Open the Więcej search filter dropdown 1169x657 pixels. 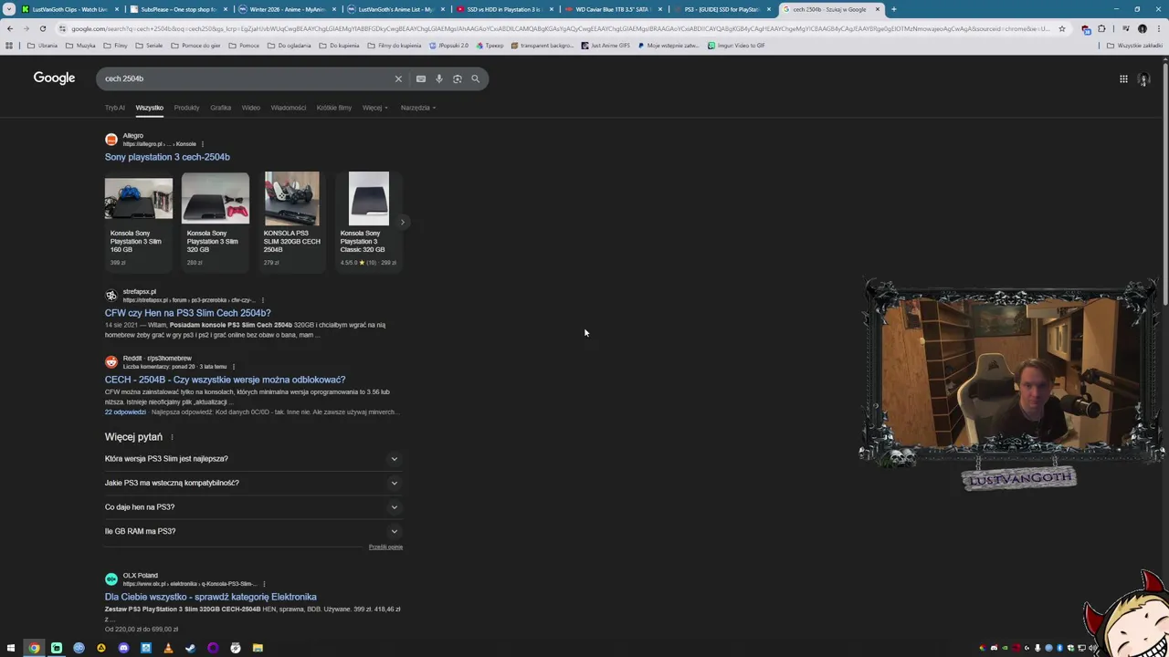(x=374, y=108)
